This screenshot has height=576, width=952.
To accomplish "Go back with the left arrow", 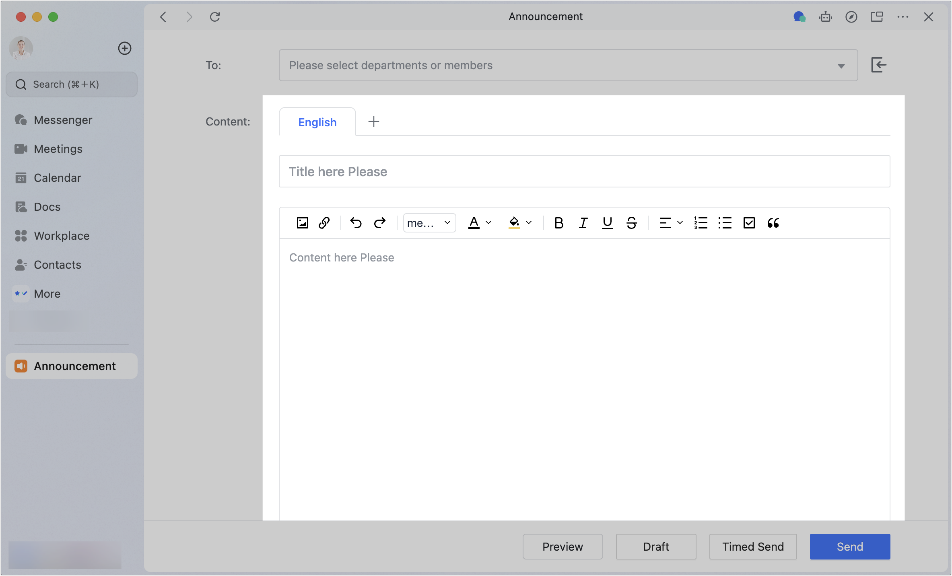I will 163,17.
